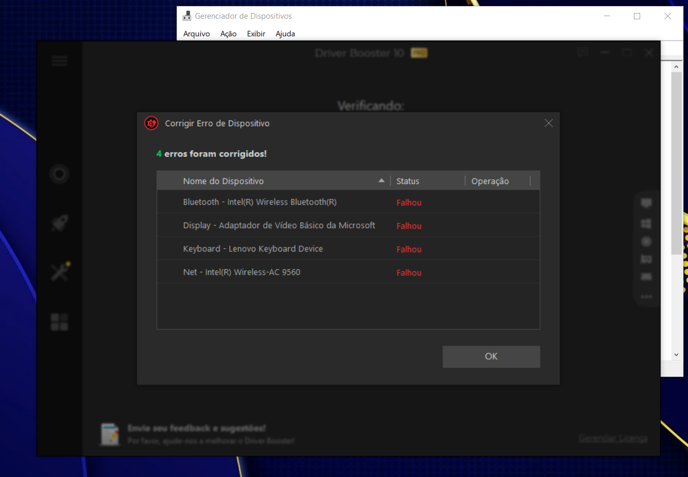
Task: Close the Corrigir Erro de Dispositivo dialog
Action: pos(548,123)
